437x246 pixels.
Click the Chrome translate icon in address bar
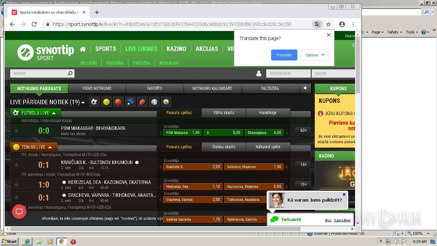[318, 24]
